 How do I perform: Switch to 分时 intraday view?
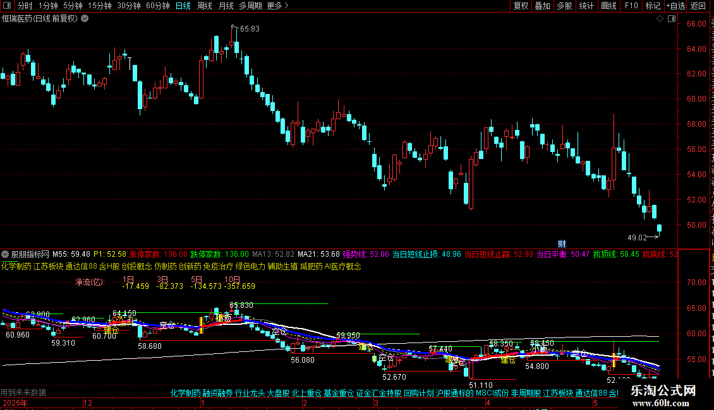point(25,6)
